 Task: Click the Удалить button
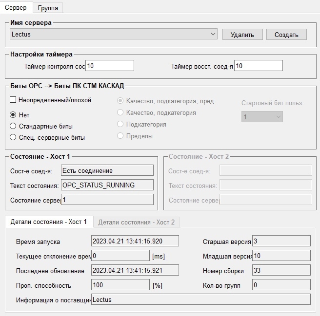click(242, 35)
